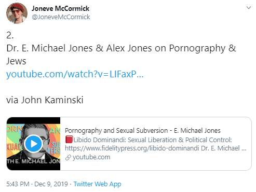
Task: Click the 5:43 PM timestamp
Action: 18,184
